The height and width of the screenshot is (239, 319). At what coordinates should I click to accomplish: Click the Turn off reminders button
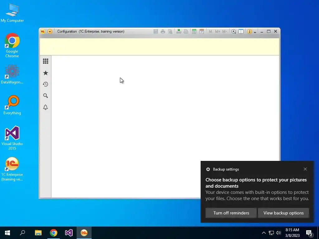click(231, 213)
